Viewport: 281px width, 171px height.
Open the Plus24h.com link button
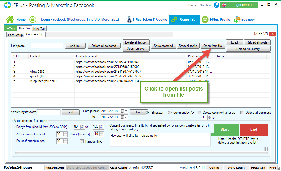tap(55, 168)
